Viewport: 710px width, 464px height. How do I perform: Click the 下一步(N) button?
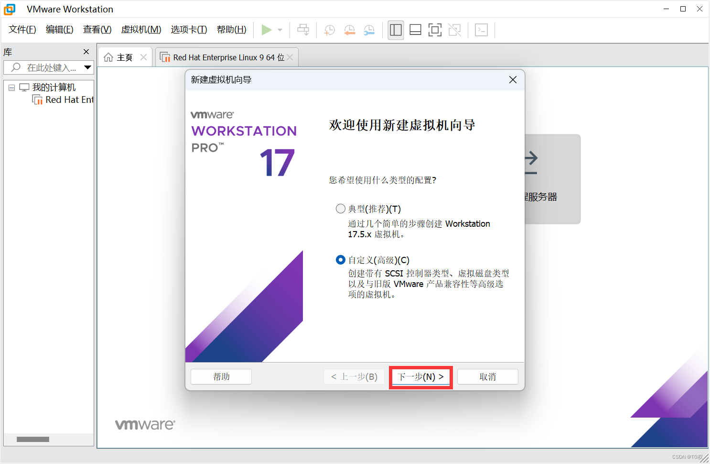[420, 376]
